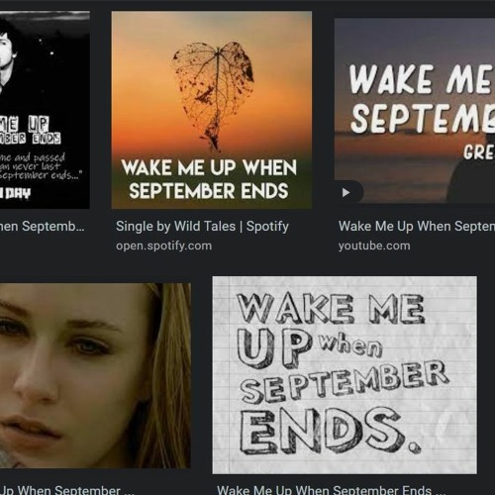Click the truncated 'hen Septemb...' title under first image
495x495 pixels.
[x=43, y=227]
